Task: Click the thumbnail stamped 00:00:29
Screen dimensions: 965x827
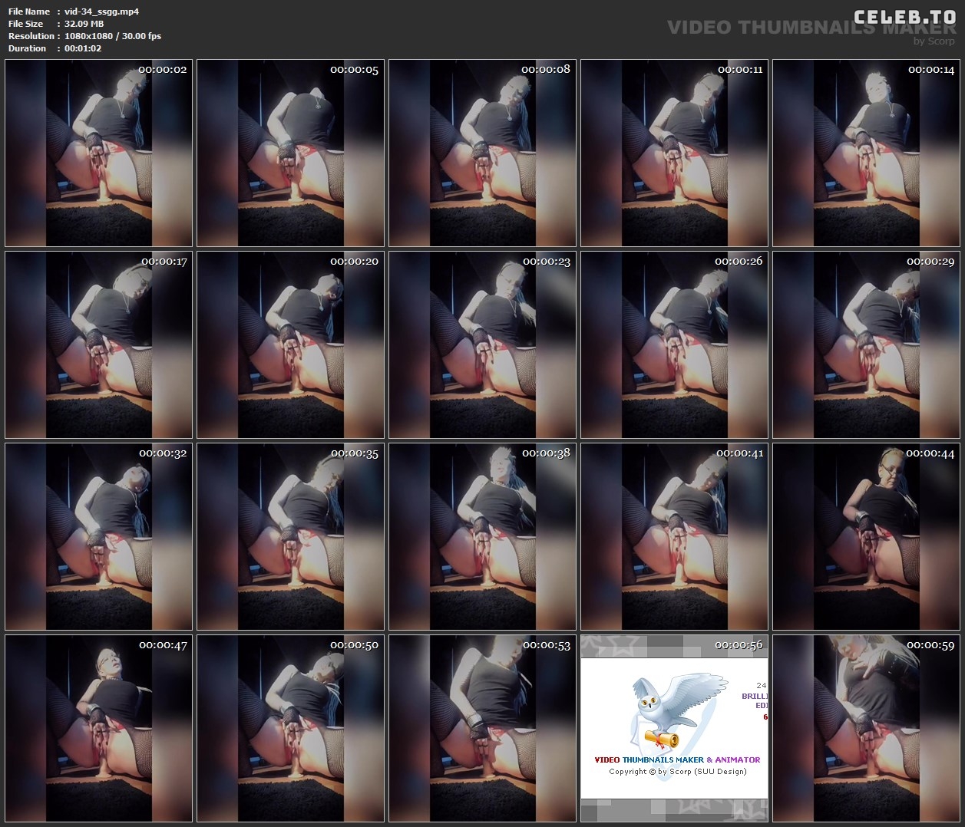Action: [x=866, y=345]
